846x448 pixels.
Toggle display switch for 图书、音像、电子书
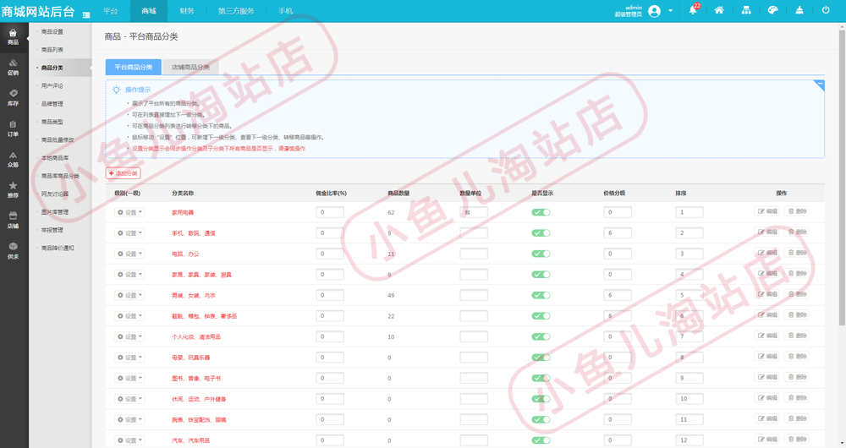click(541, 378)
